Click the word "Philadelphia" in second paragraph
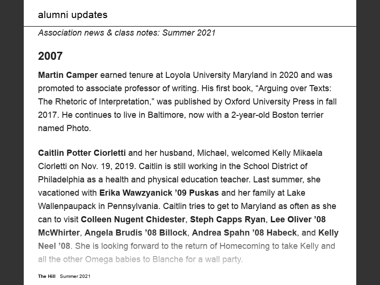 point(61,180)
